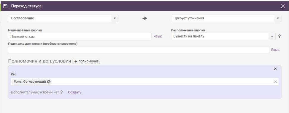289x113 pixels.
Task: Click help question mark near Расположение кнопки
Action: click(280, 37)
